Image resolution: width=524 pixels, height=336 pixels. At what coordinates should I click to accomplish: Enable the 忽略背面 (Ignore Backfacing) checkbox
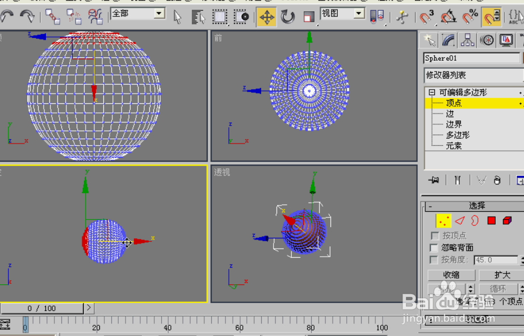pos(435,247)
